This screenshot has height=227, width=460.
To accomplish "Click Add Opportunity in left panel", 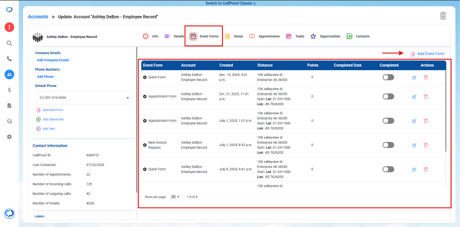I will click(50, 120).
